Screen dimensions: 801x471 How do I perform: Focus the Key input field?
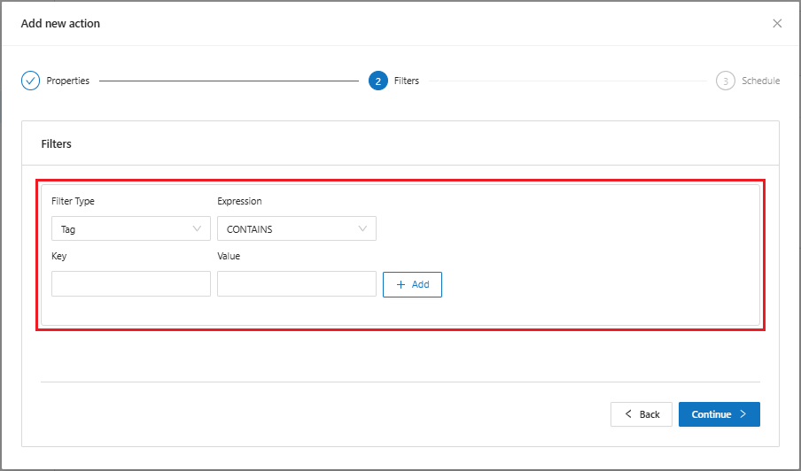pyautogui.click(x=130, y=284)
